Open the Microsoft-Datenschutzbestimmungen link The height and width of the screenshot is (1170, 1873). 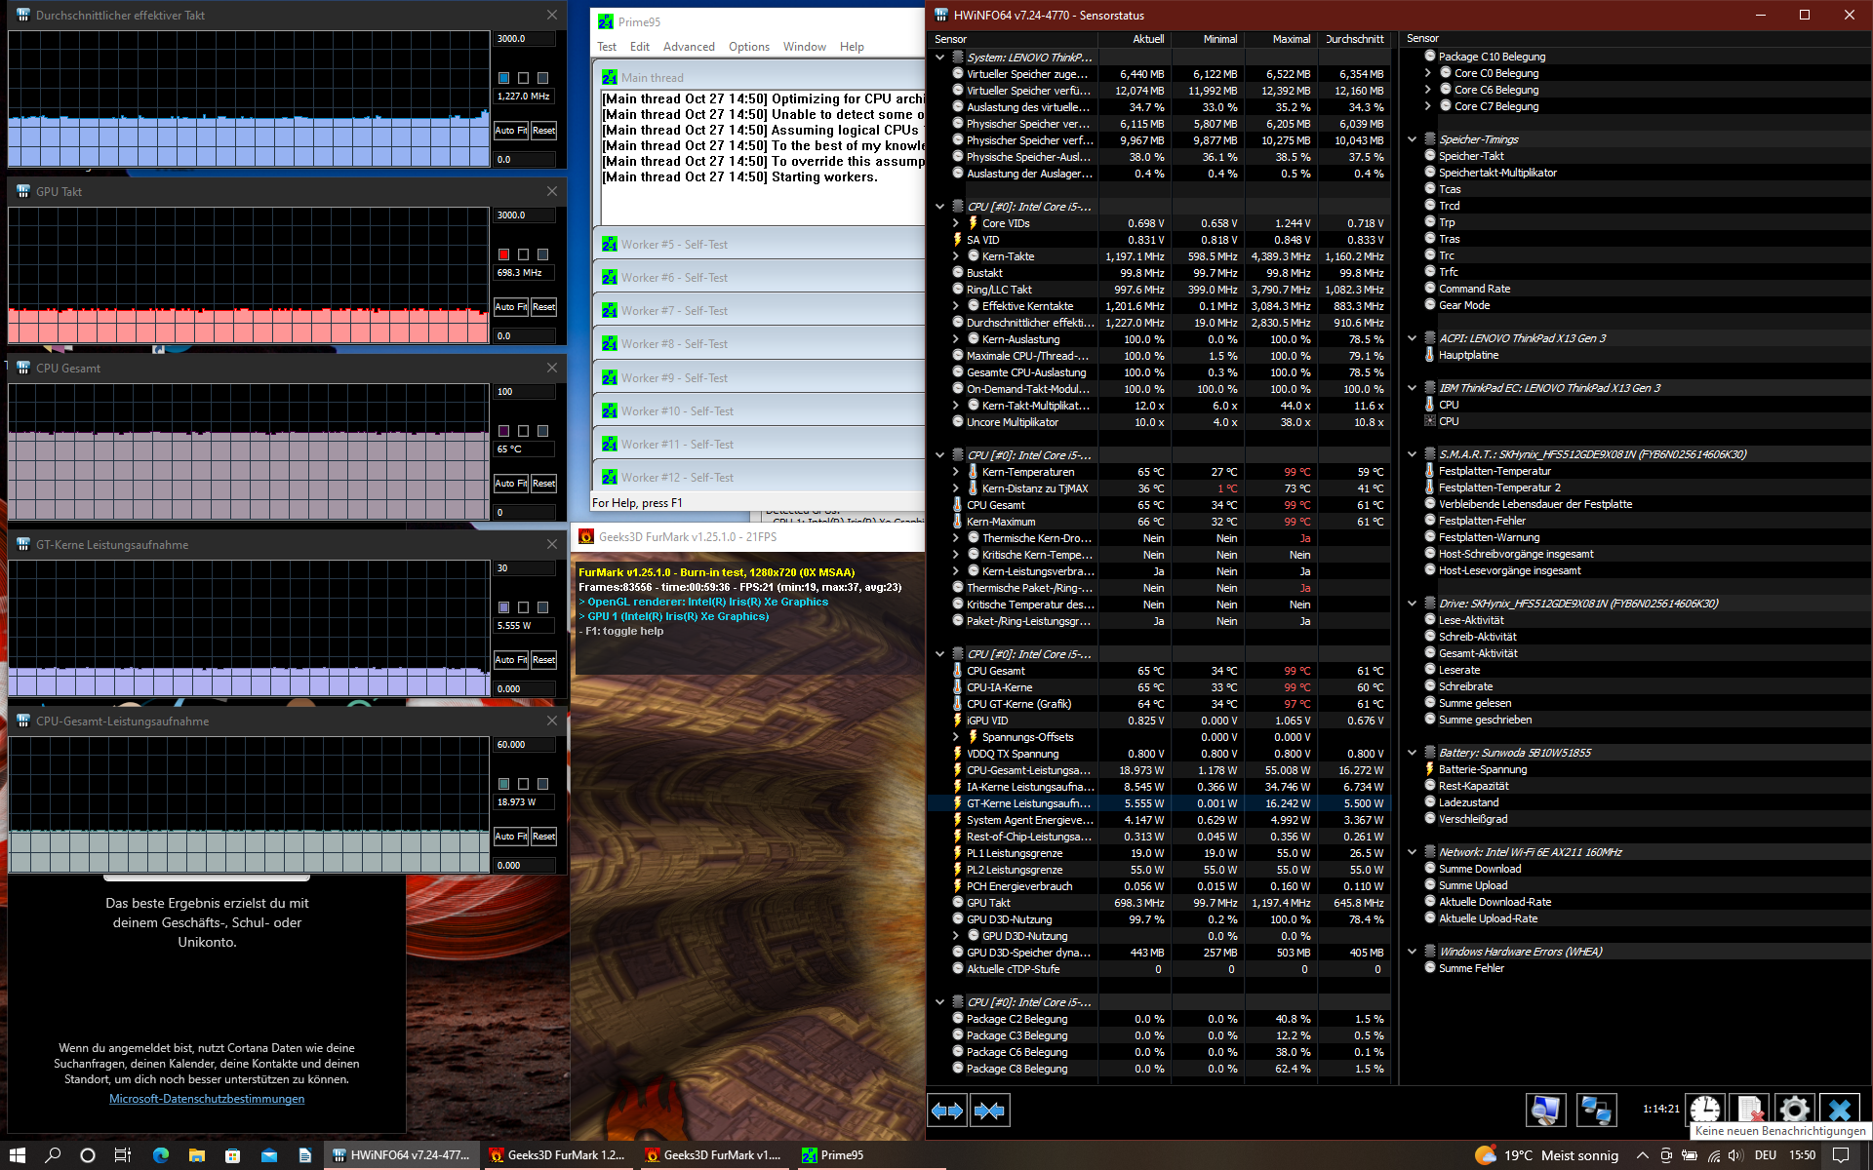207,1099
